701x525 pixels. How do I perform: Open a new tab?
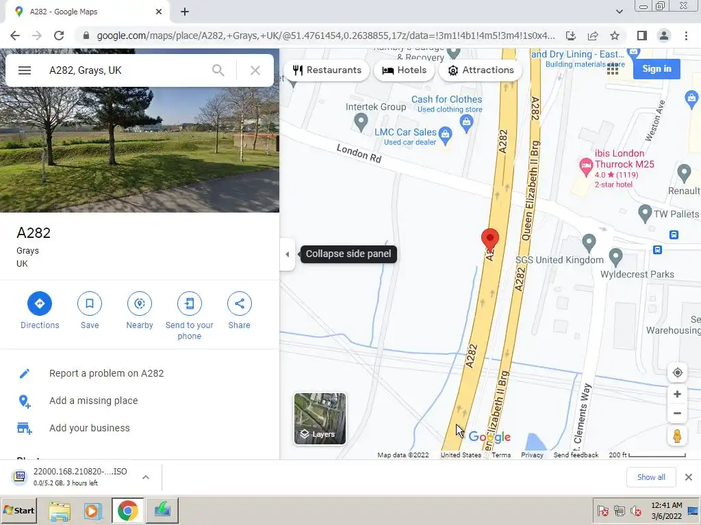(185, 12)
